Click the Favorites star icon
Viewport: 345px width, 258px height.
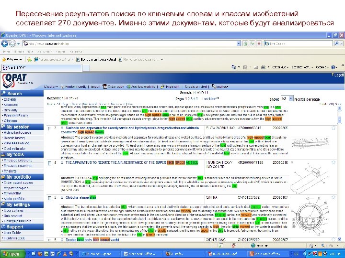pyautogui.click(x=4, y=59)
